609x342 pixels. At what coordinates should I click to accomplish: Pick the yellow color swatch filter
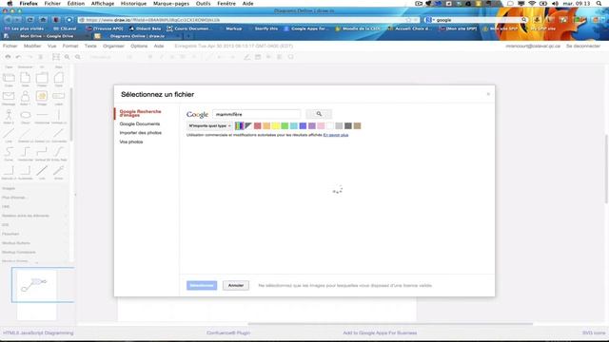(275, 125)
